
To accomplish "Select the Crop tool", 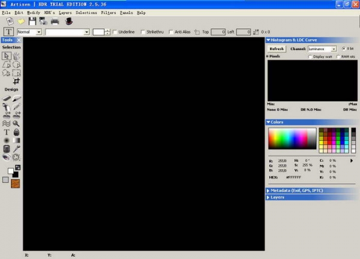I will 17,81.
